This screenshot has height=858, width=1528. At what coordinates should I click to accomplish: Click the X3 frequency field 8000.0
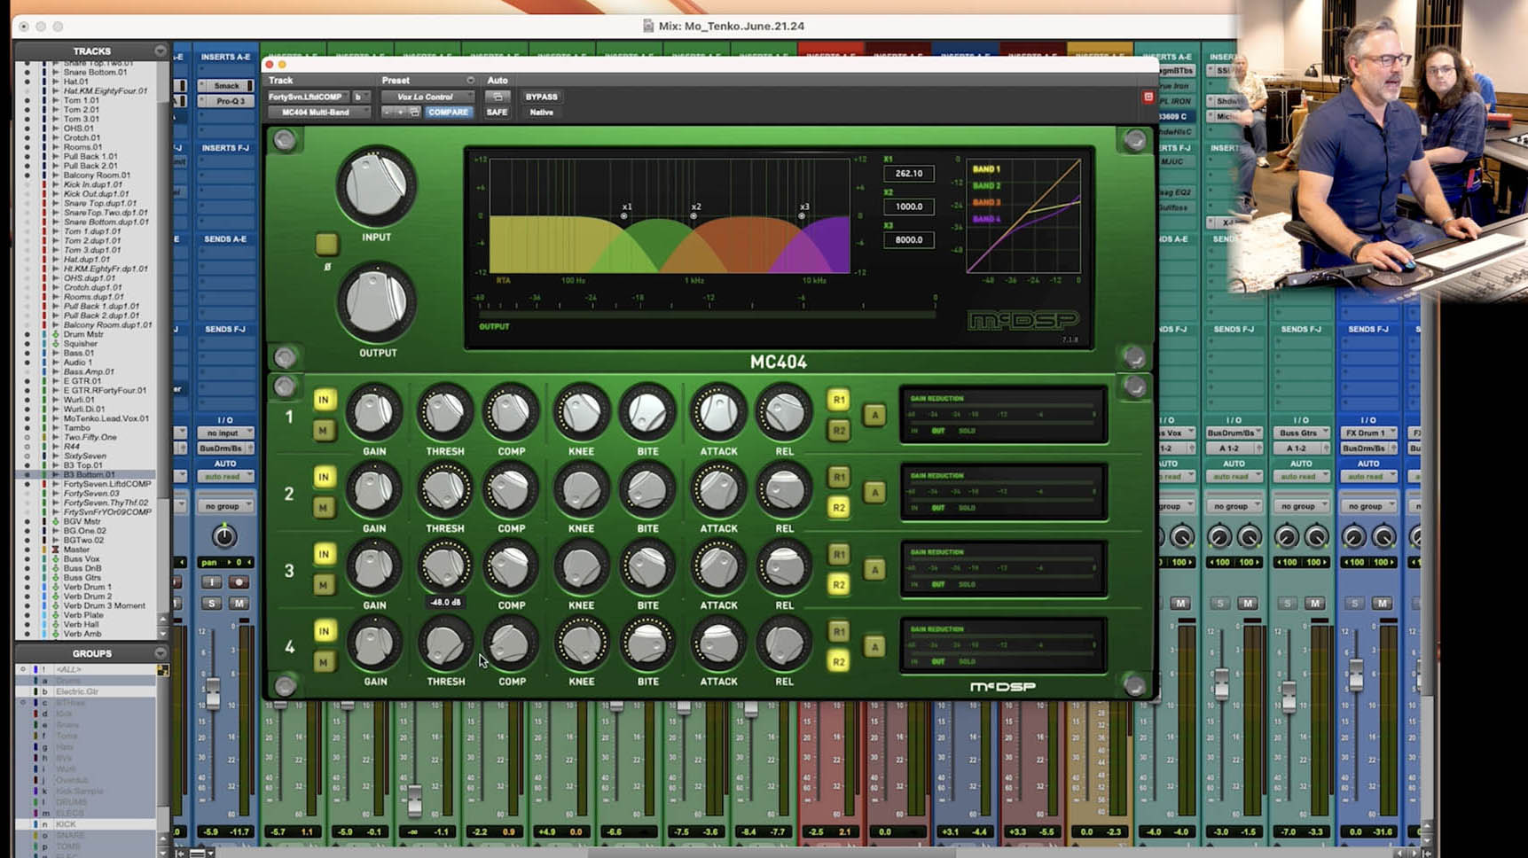point(909,239)
